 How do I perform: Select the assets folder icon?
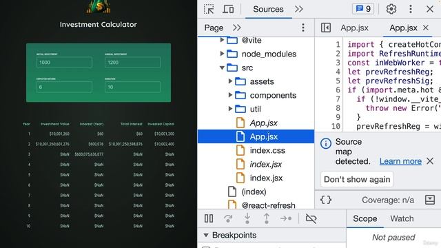coord(240,81)
